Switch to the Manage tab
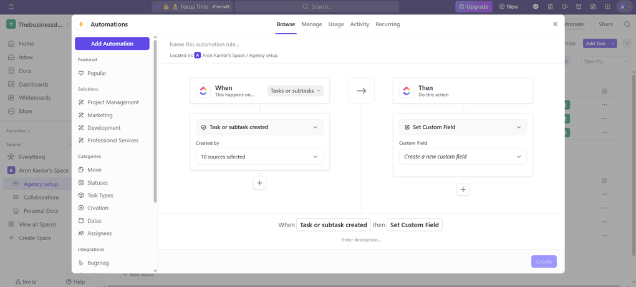636x287 pixels. (x=312, y=24)
